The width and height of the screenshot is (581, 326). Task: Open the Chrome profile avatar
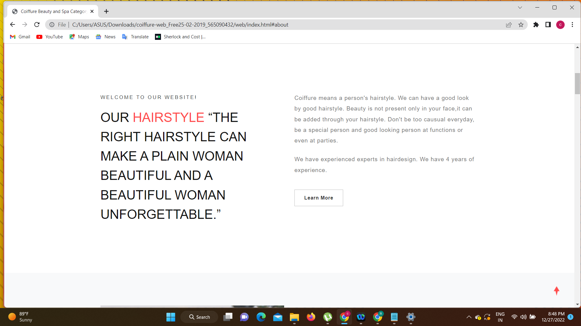pos(560,25)
